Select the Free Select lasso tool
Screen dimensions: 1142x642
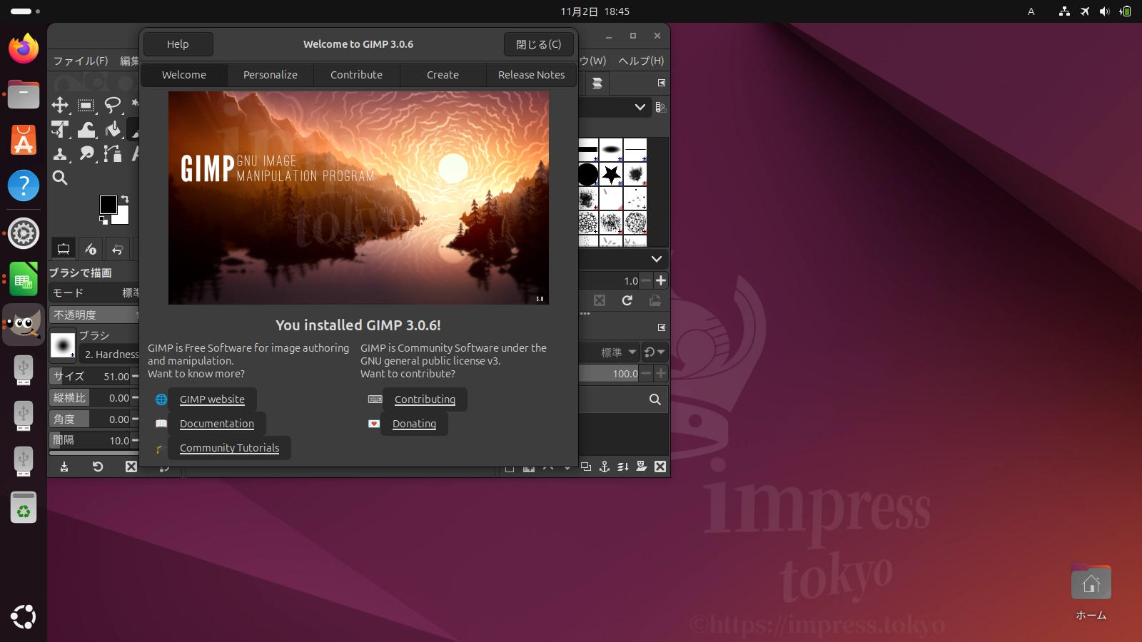pos(113,106)
